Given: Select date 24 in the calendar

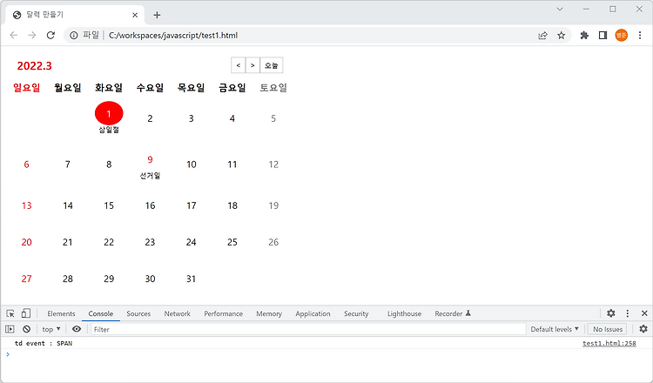Looking at the screenshot, I should (192, 242).
